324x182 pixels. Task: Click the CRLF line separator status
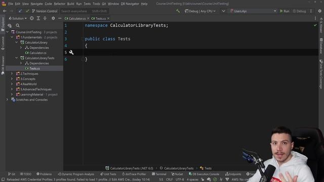coord(169,179)
